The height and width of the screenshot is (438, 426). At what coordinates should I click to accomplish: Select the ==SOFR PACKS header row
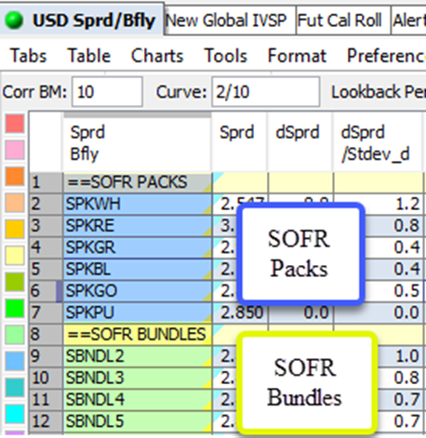[138, 182]
